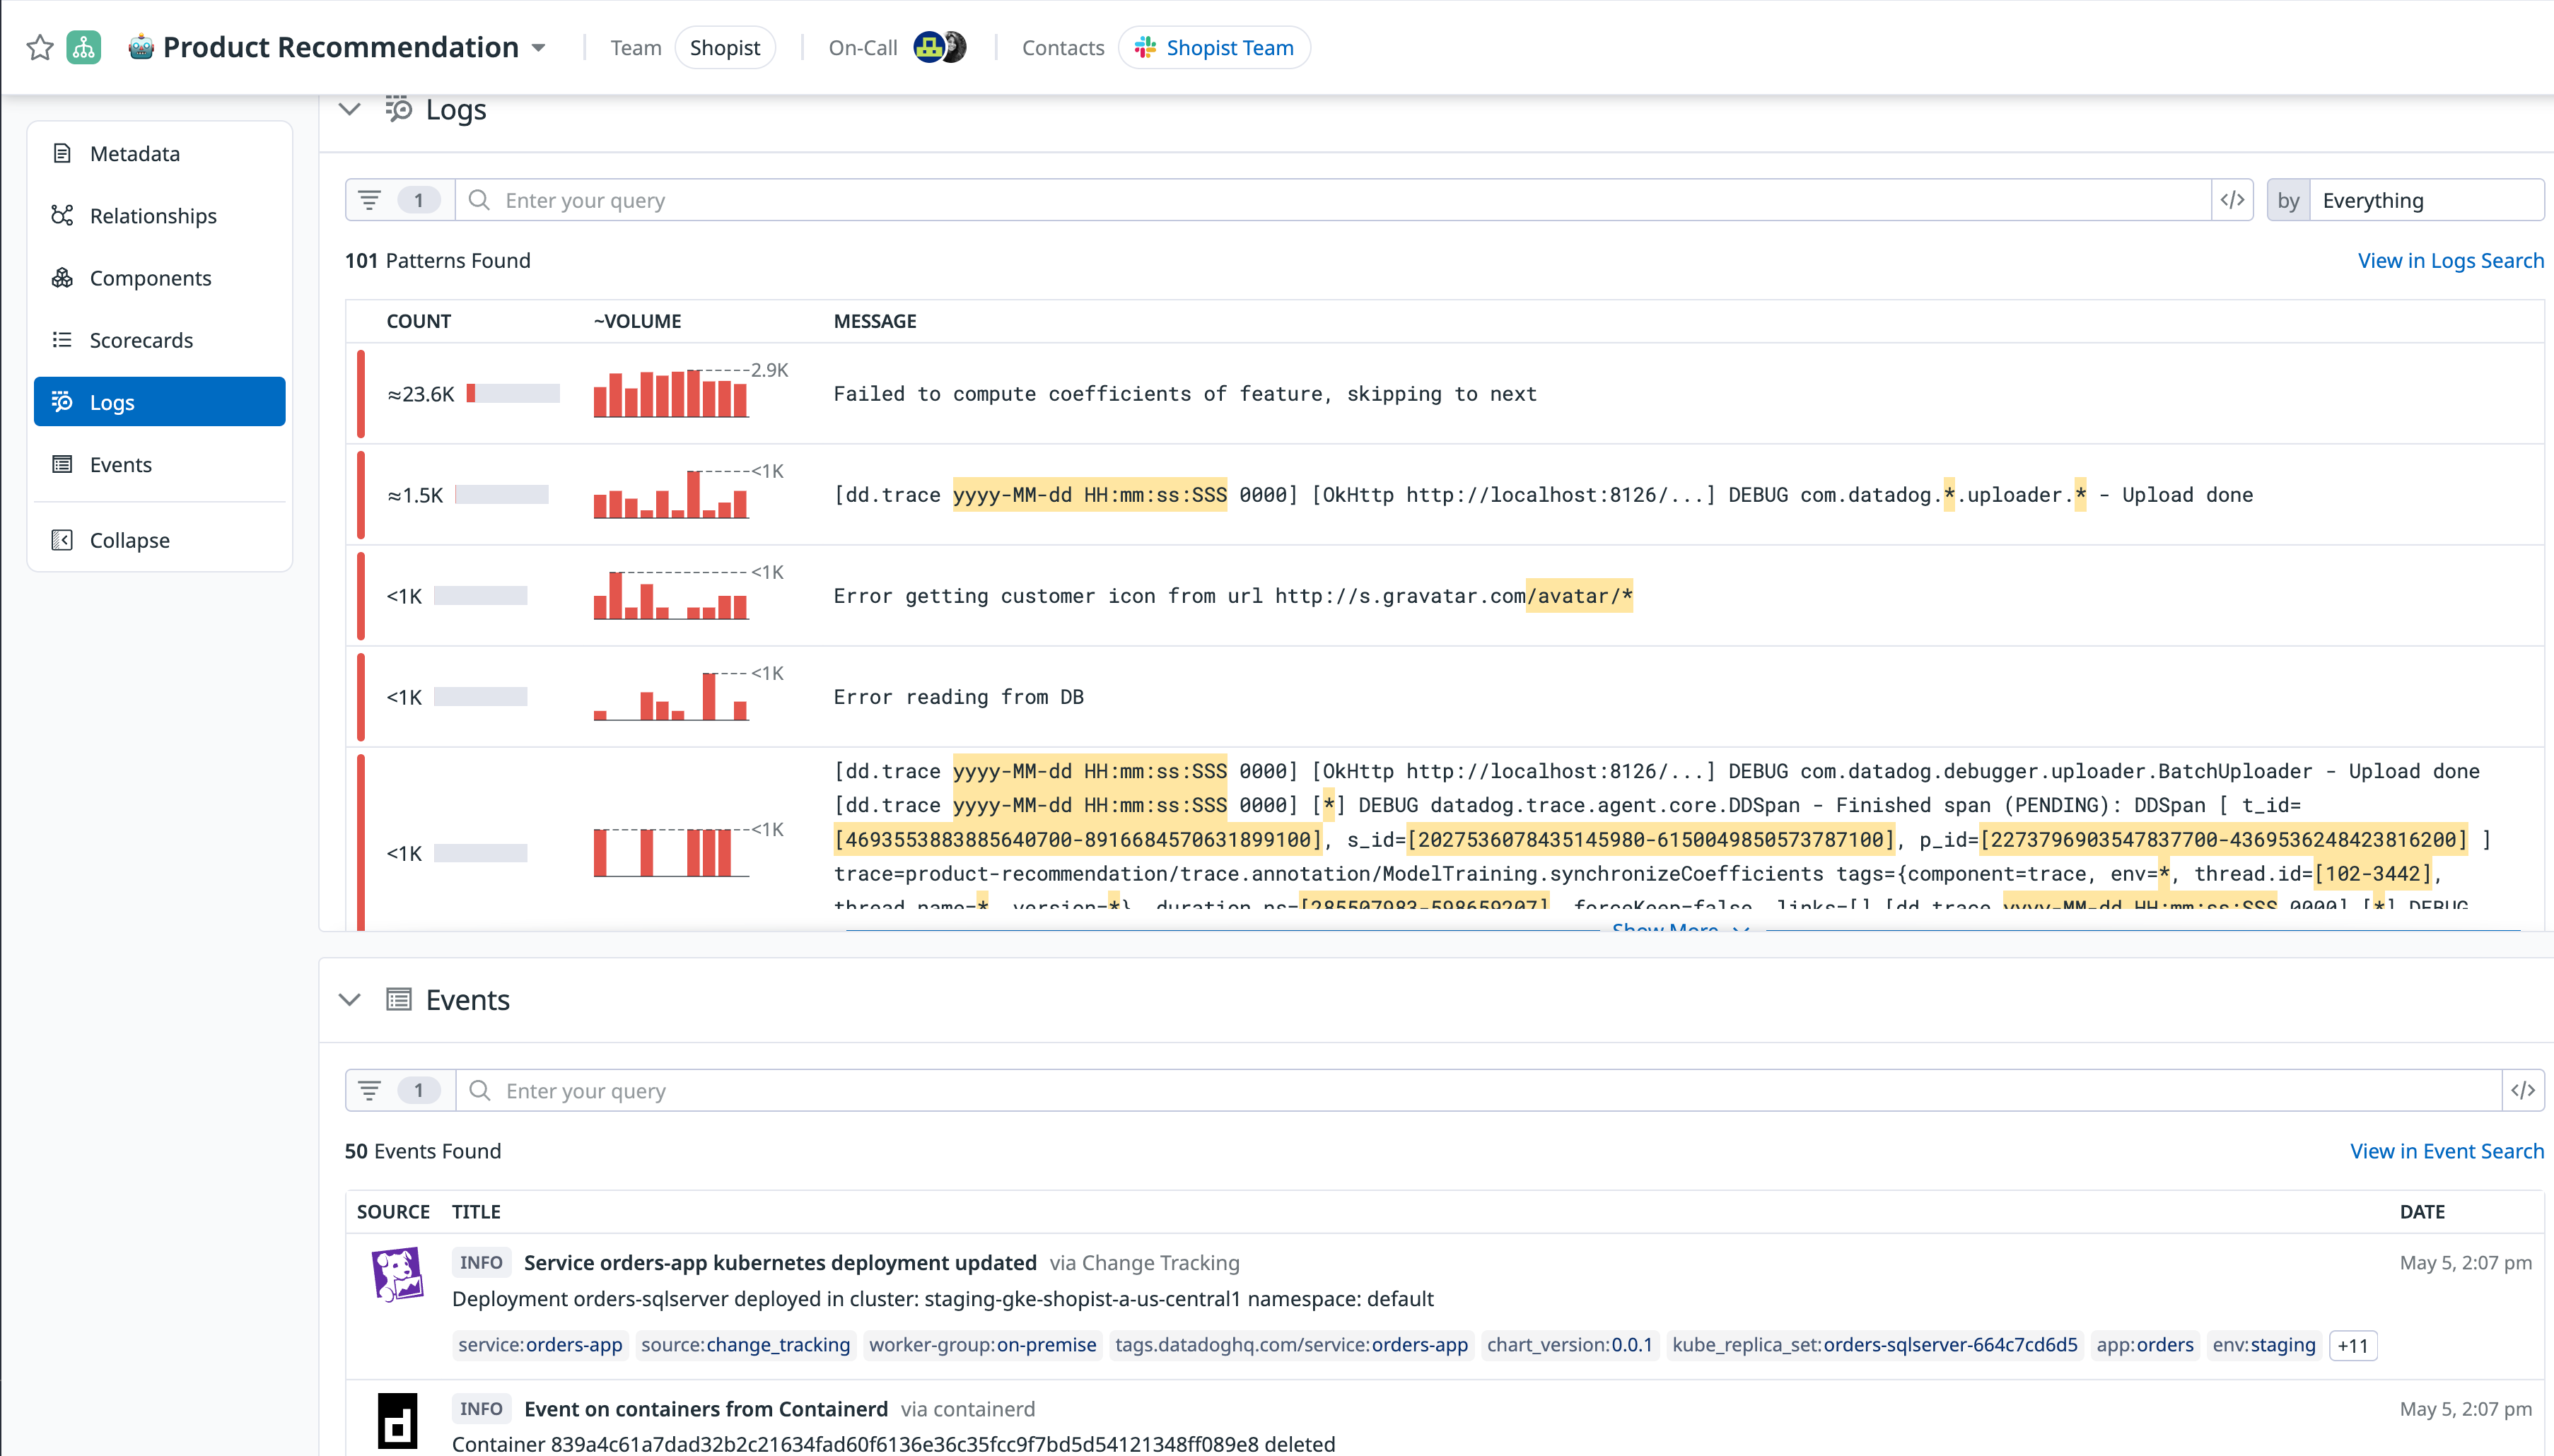
Task: Click the service map icon beside the star
Action: pos(84,47)
